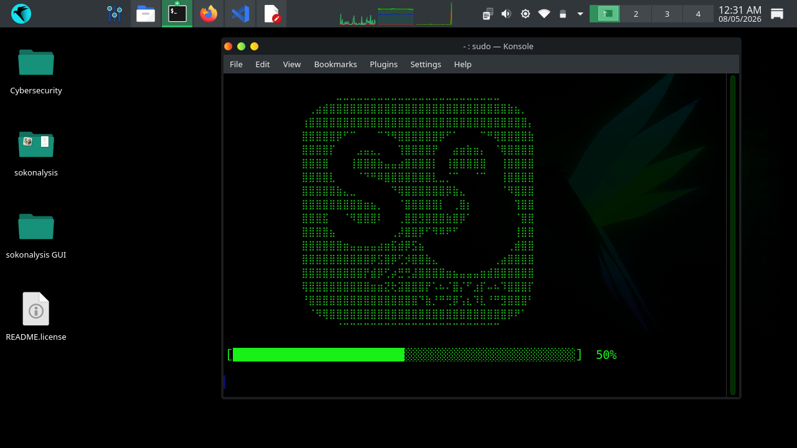This screenshot has width=797, height=448.
Task: Select the Cybersecurity desktop folder
Action: (36, 71)
